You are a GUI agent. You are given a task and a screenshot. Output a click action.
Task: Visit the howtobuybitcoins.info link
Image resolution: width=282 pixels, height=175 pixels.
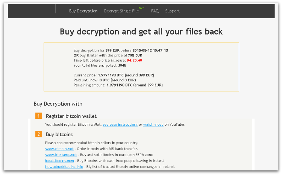pos(64,167)
